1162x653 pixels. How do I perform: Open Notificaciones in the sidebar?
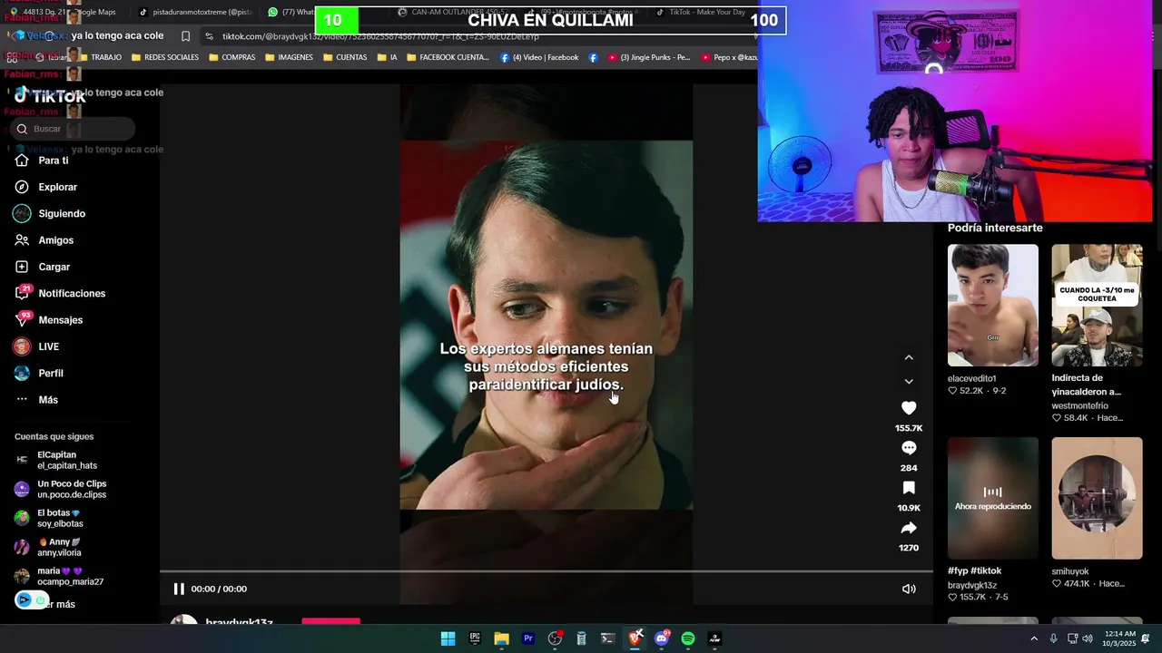[x=60, y=294]
